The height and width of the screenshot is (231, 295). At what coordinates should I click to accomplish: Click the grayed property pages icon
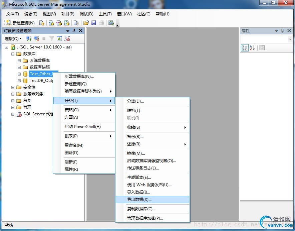pyautogui.click(x=262, y=48)
